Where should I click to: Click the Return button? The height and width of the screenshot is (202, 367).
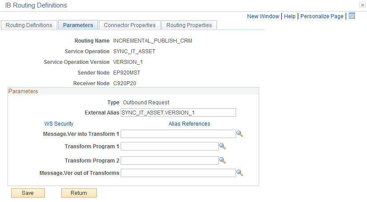[79, 193]
